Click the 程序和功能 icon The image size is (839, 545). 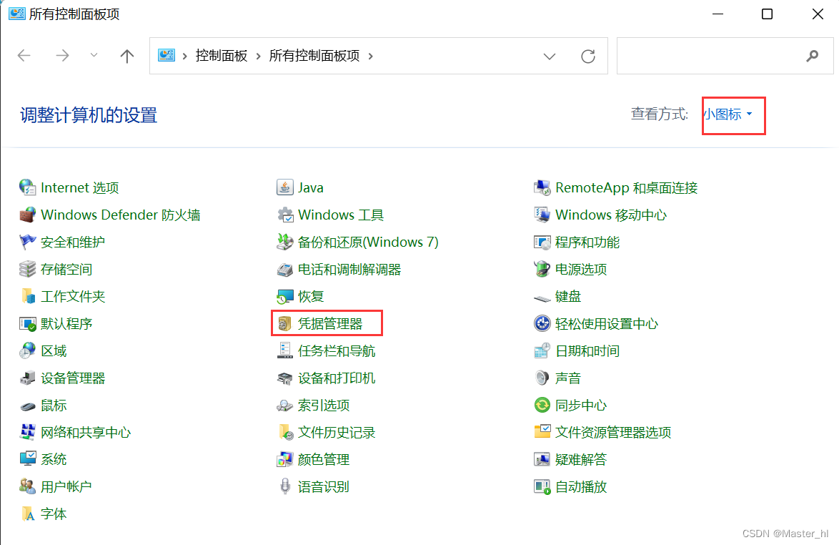(542, 242)
